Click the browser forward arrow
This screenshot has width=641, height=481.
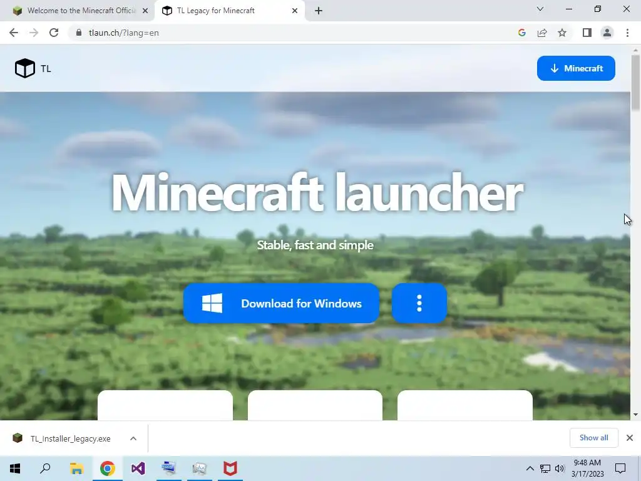click(34, 33)
